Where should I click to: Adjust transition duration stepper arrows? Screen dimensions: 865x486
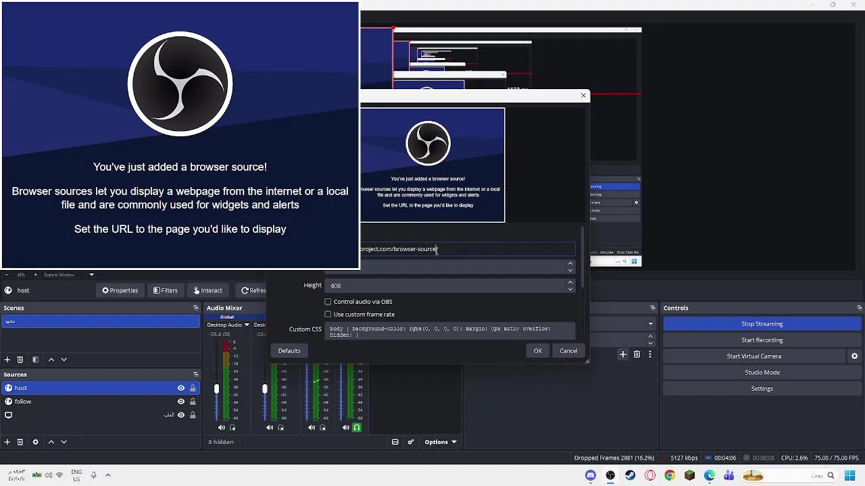(x=651, y=340)
